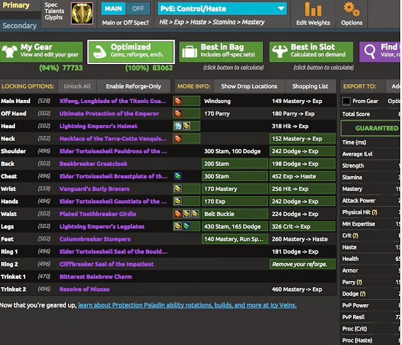Open Edit Weights bar chart icon

point(313,9)
